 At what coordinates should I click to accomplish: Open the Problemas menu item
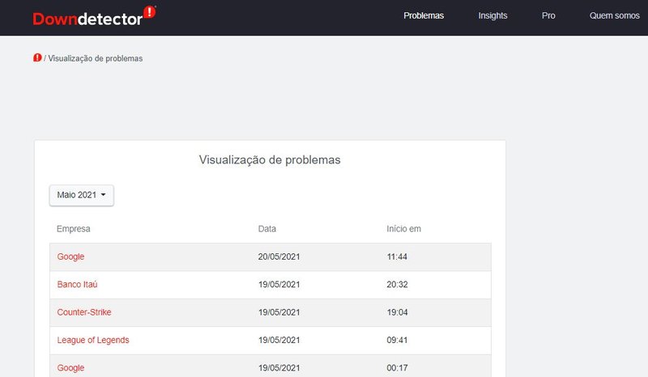click(x=424, y=15)
